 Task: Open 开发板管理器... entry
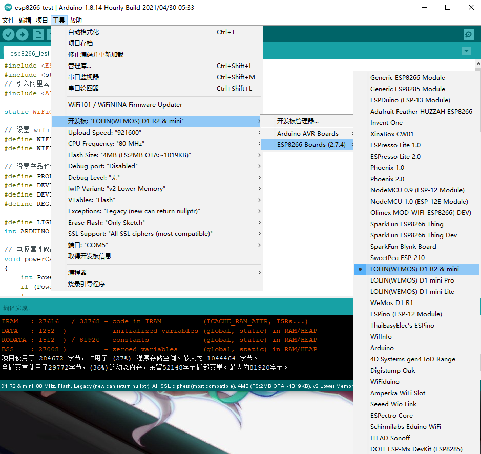[x=308, y=121]
